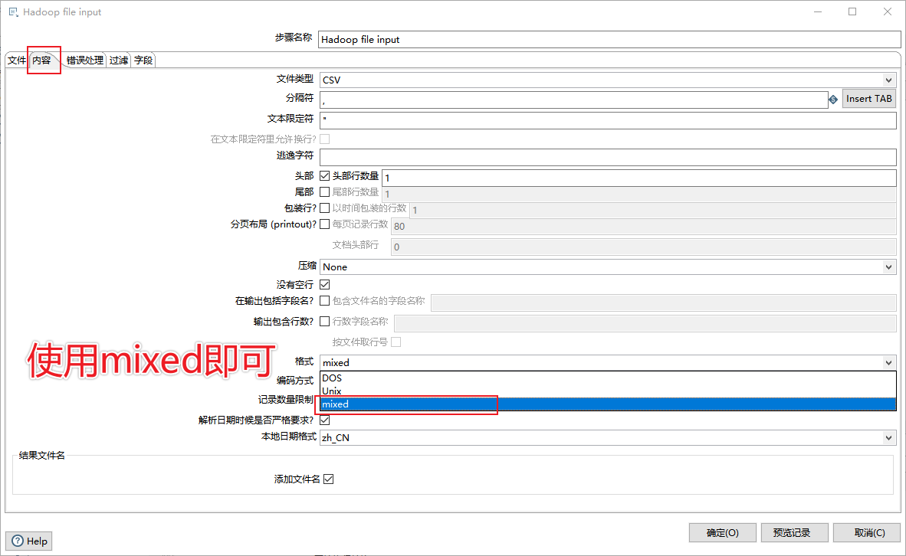Switch to the 文件 tab
Image resolution: width=906 pixels, height=556 pixels.
click(17, 60)
